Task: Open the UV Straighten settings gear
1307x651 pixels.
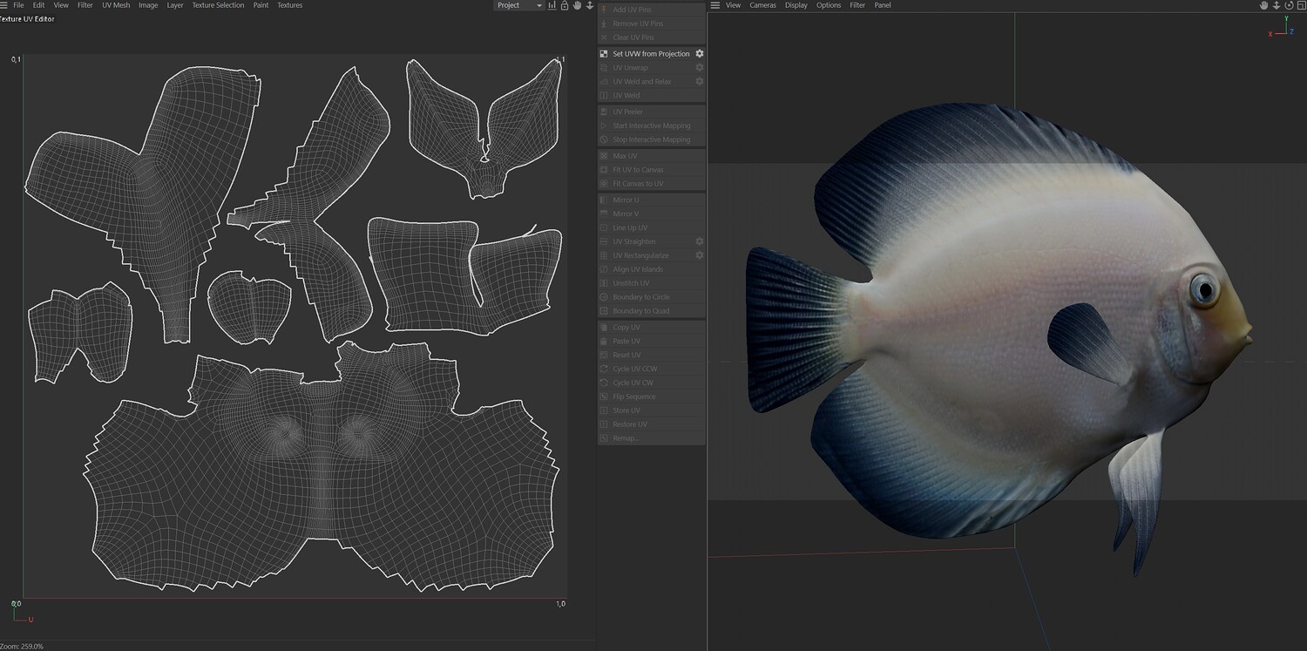Action: point(699,241)
